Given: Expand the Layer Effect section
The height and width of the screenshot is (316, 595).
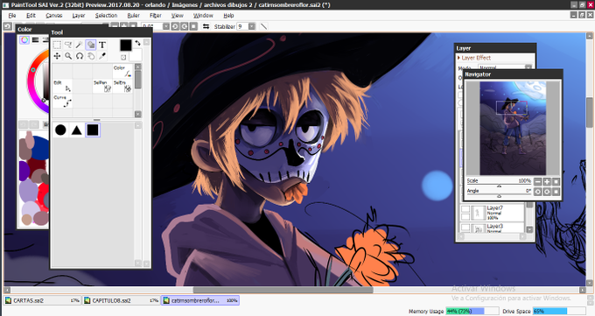Looking at the screenshot, I should [474, 58].
